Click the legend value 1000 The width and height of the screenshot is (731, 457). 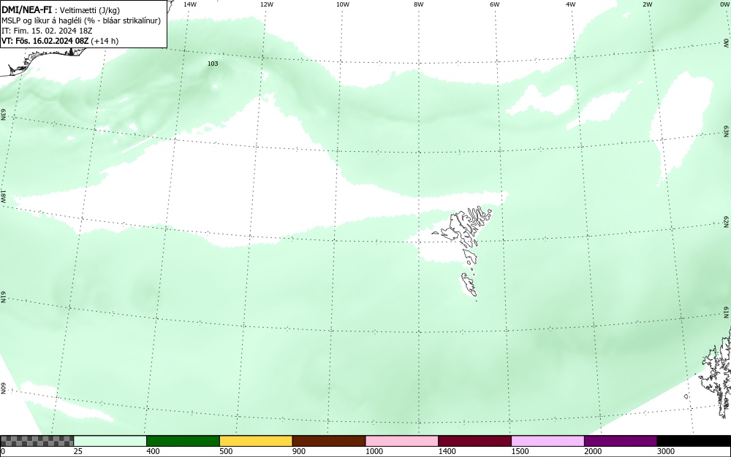pyautogui.click(x=374, y=451)
